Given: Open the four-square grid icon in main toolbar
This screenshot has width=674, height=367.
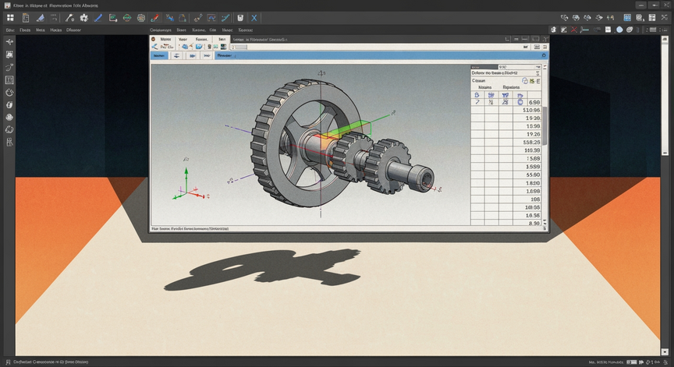Looking at the screenshot, I should tap(10, 18).
